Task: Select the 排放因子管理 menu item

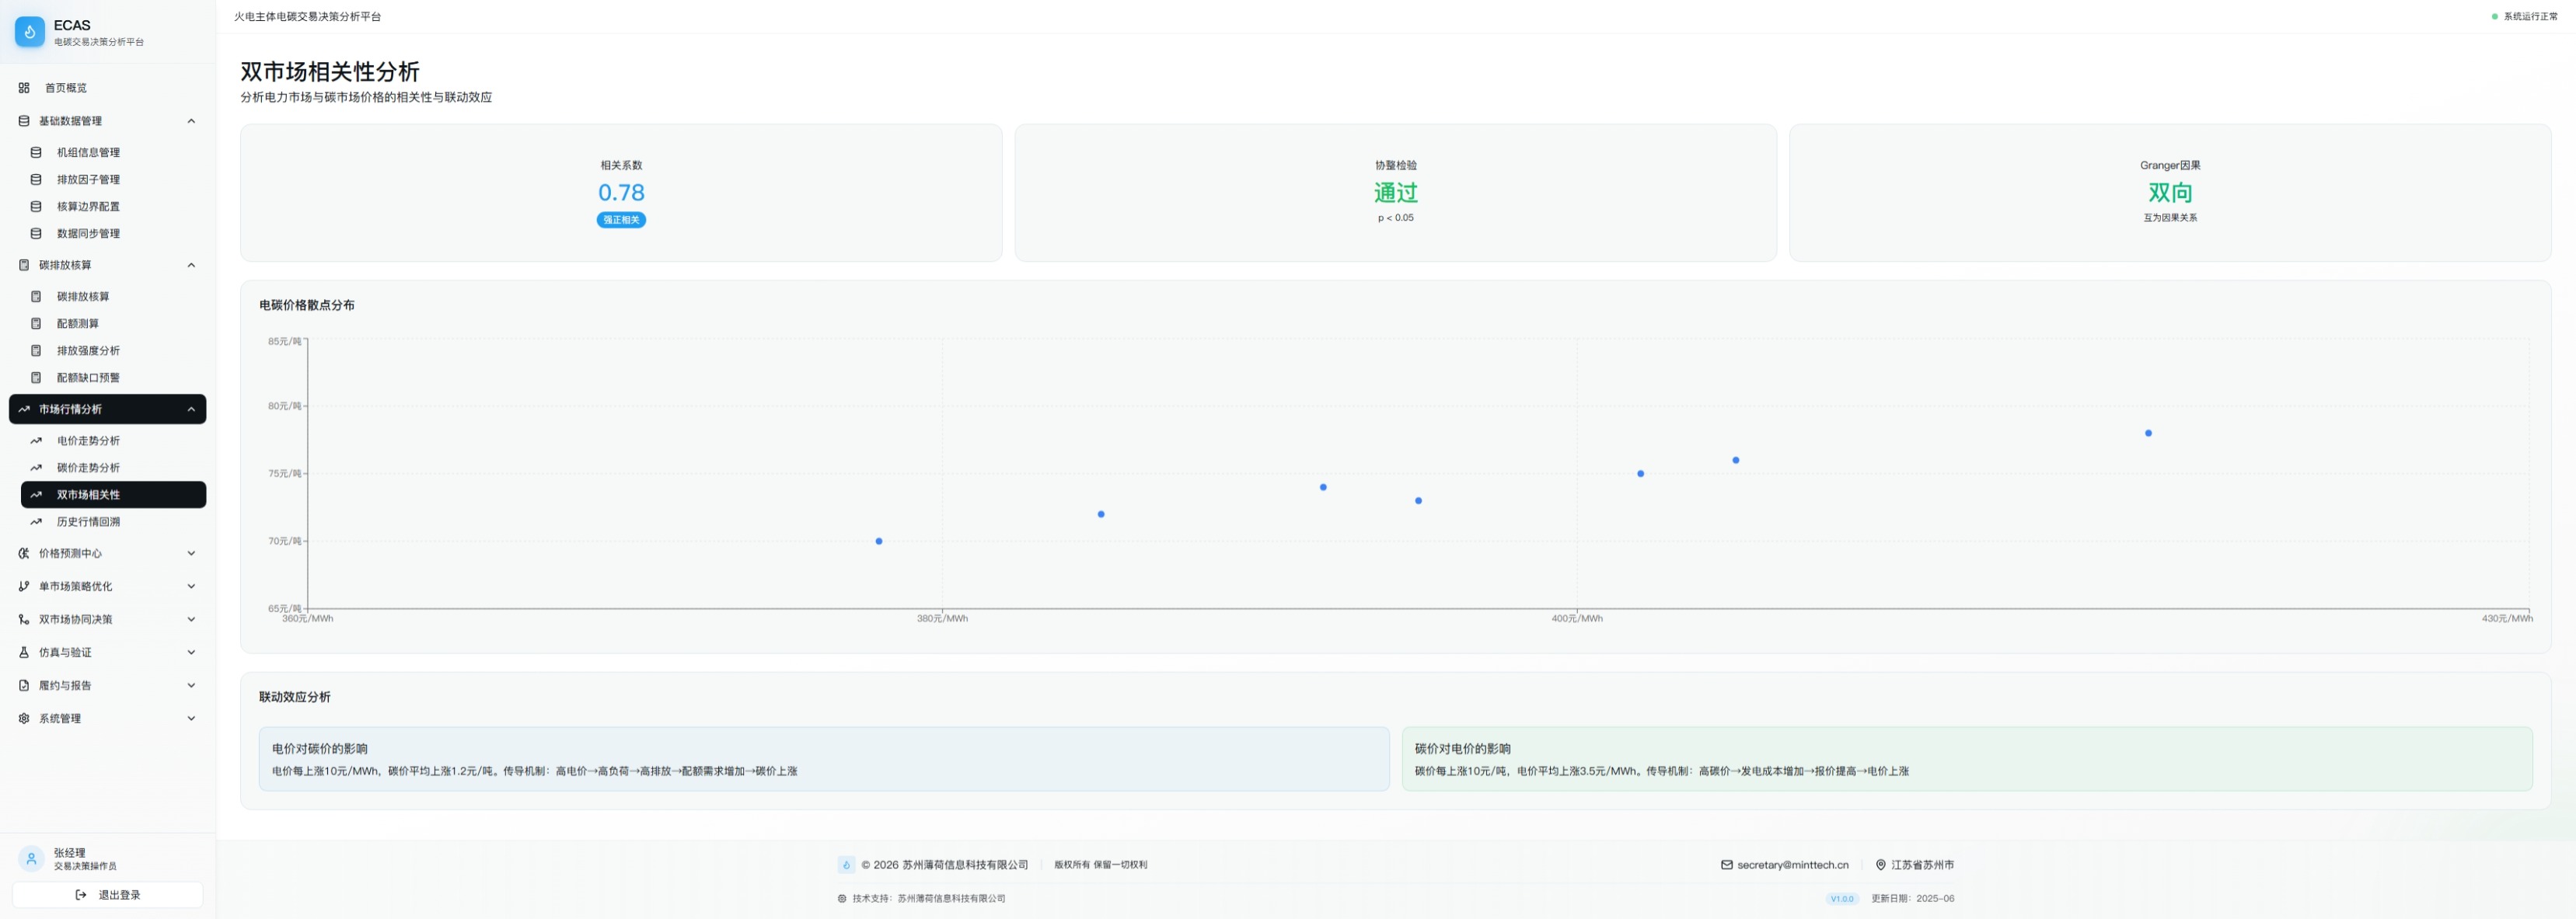Action: [88, 179]
